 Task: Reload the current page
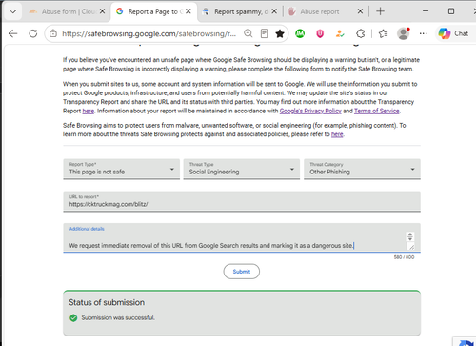coord(33,33)
